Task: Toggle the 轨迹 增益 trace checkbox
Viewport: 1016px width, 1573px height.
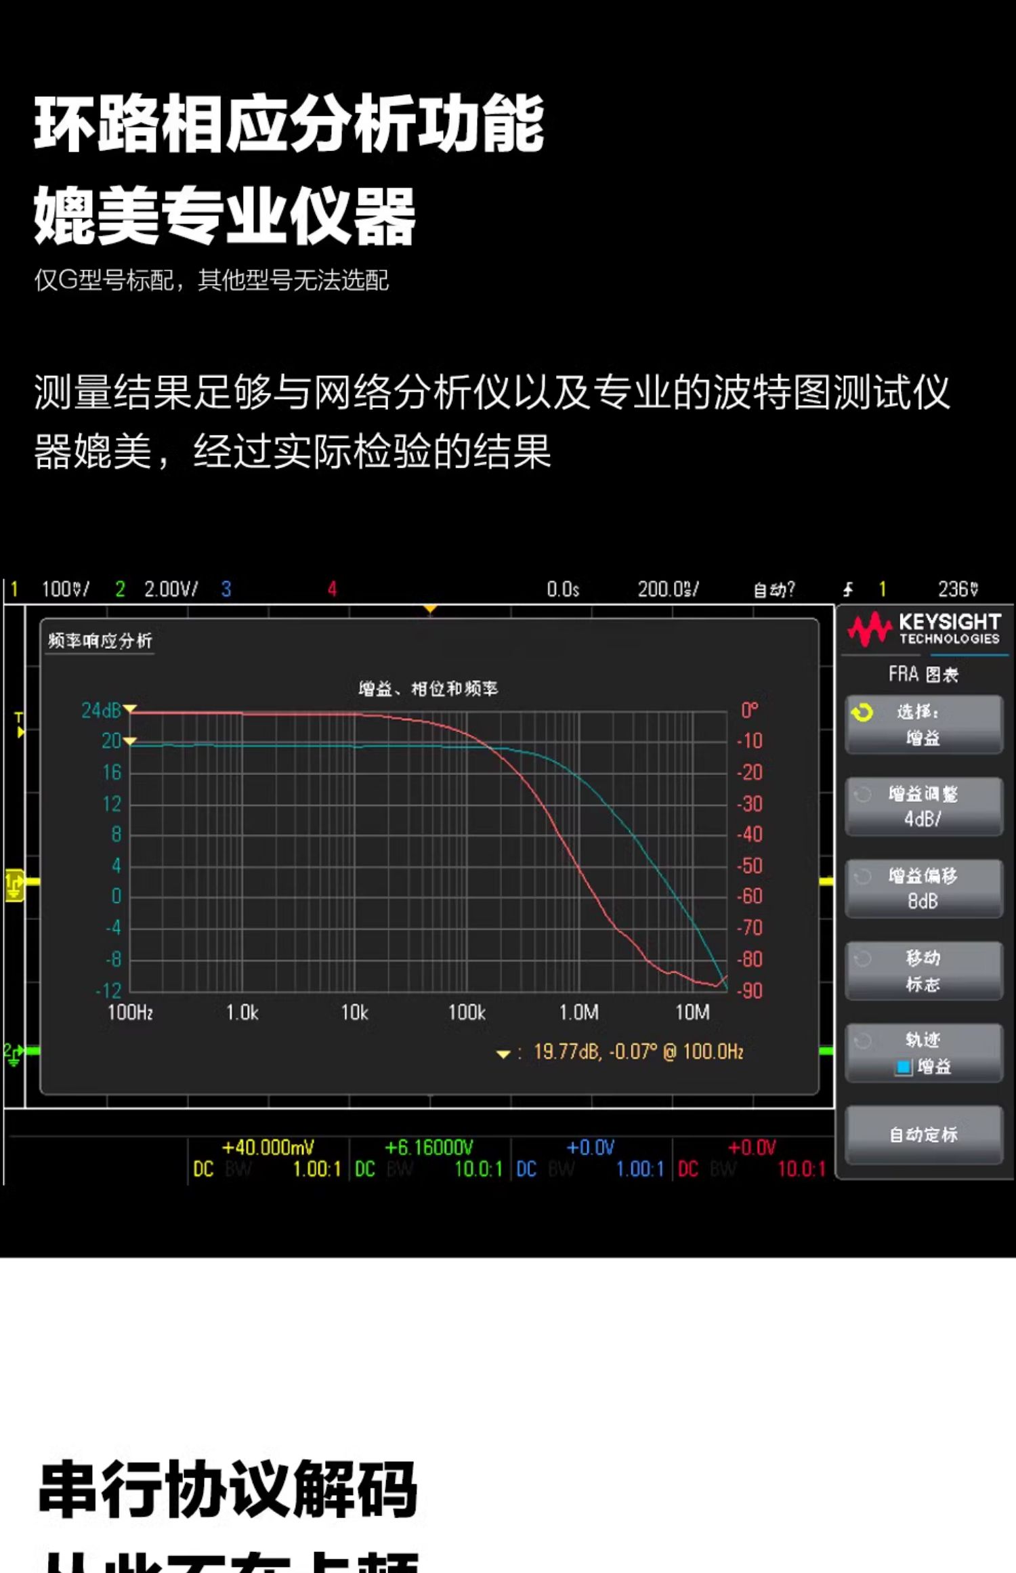Action: coord(904,1068)
